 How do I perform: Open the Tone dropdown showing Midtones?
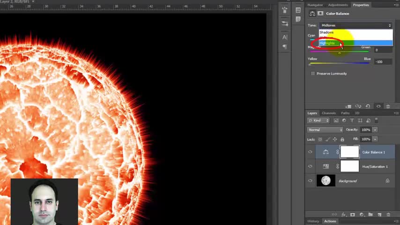(356, 25)
